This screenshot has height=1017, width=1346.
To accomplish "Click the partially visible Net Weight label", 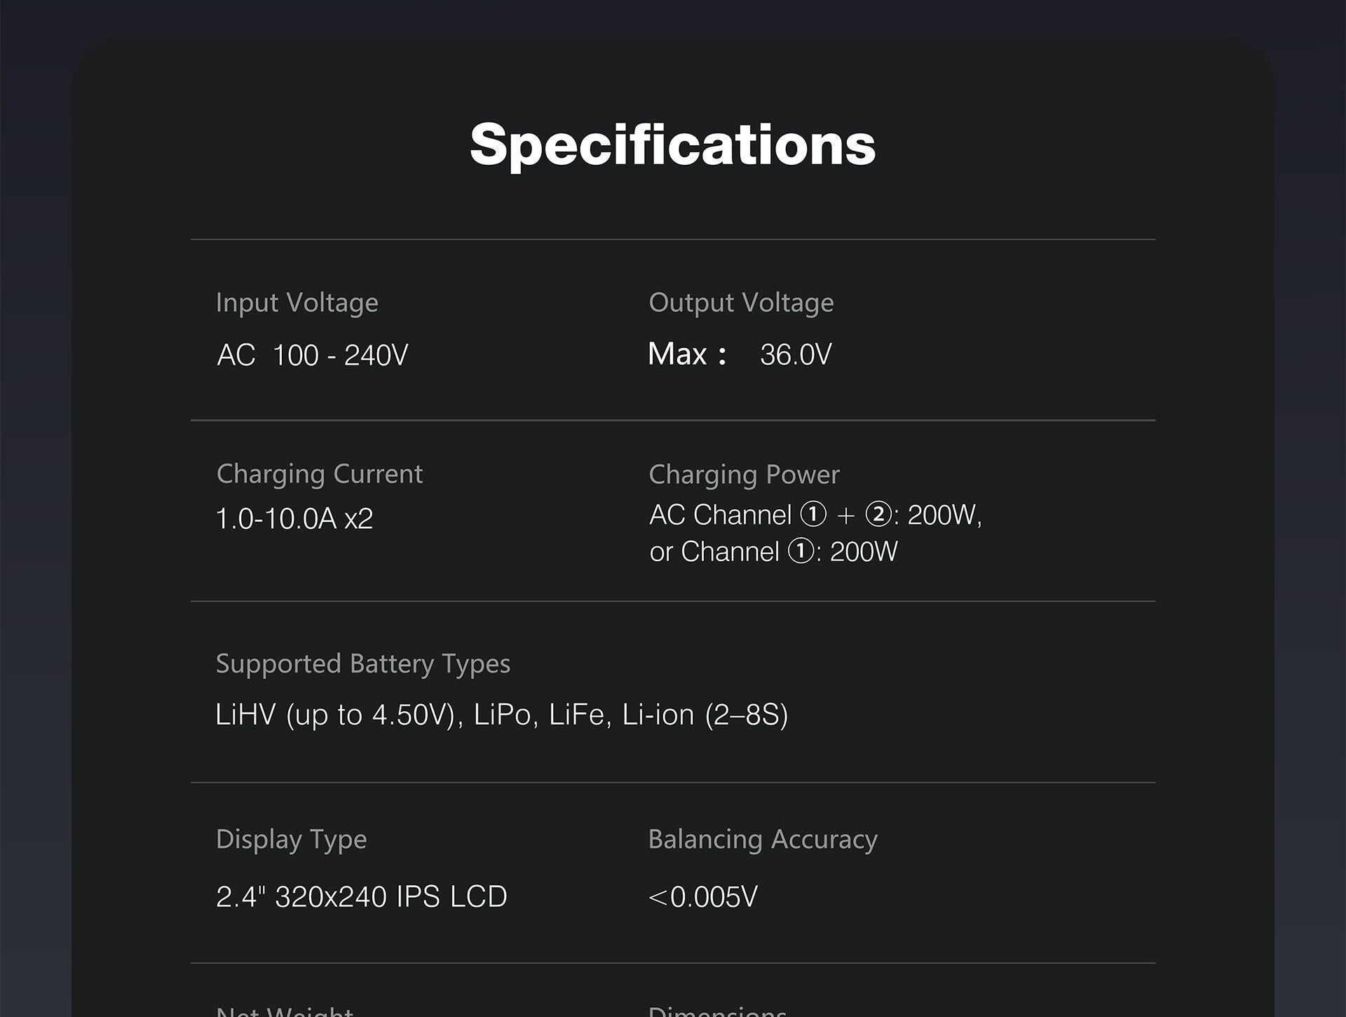I will click(x=285, y=1011).
